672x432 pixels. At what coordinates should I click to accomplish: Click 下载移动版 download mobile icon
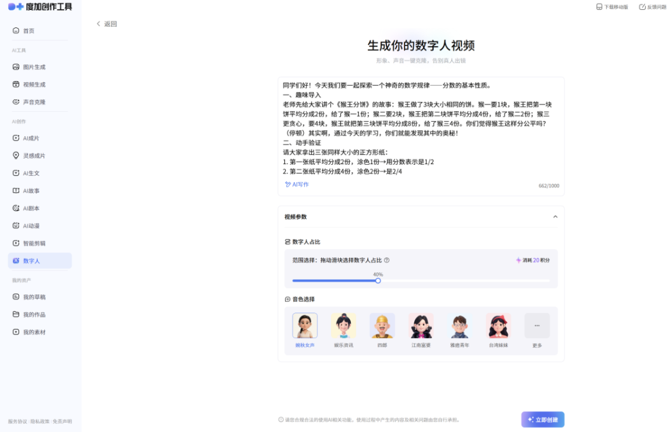pyautogui.click(x=599, y=7)
